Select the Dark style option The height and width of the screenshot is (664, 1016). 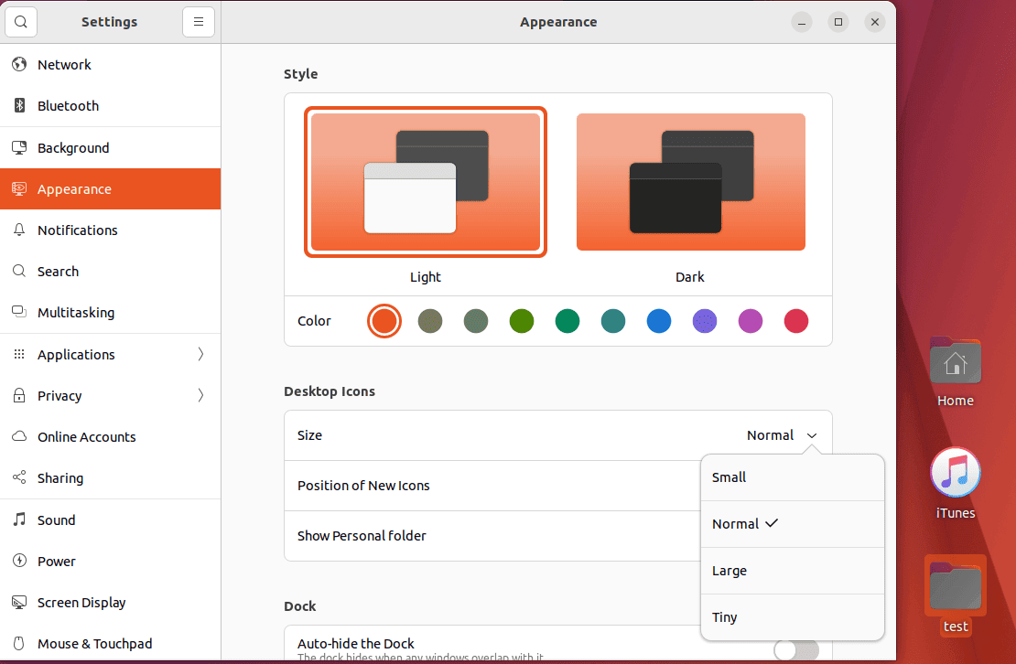pos(690,182)
